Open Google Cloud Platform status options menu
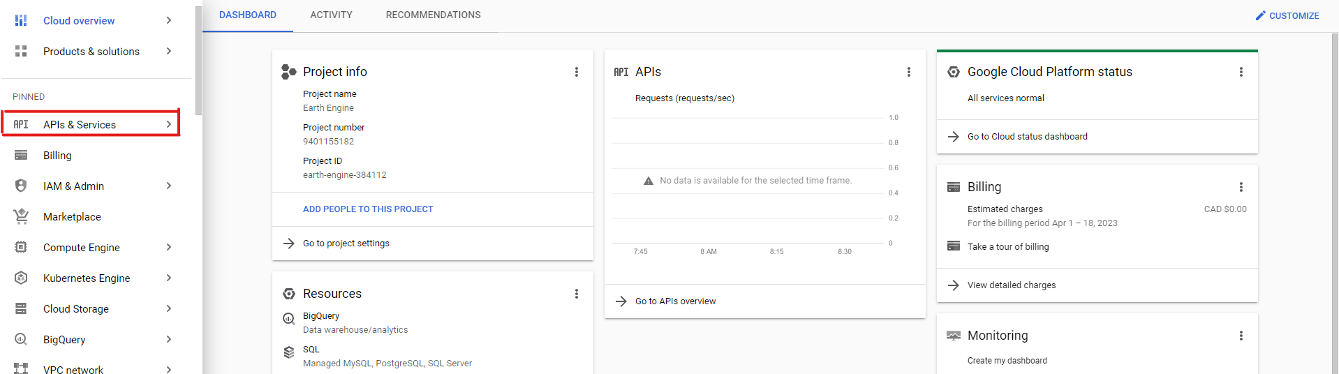Viewport: 1339px width, 374px height. [x=1241, y=72]
